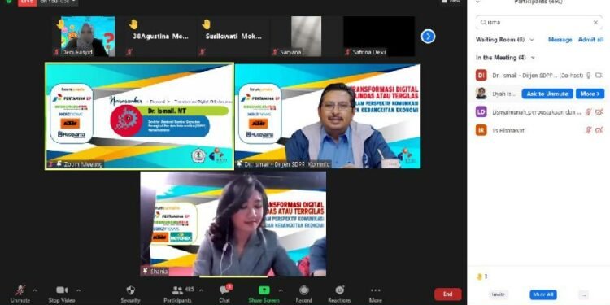This screenshot has height=305, width=610.
Task: Click raised hand icon on Susilowati tile
Action: (x=207, y=24)
